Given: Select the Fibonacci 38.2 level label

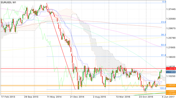Looking at the screenshot, I should pyautogui.click(x=163, y=35).
